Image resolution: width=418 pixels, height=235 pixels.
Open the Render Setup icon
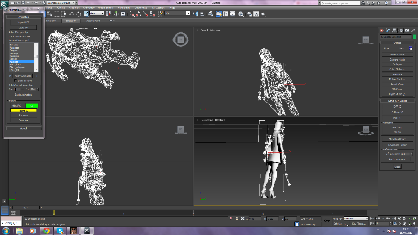pos(249,14)
